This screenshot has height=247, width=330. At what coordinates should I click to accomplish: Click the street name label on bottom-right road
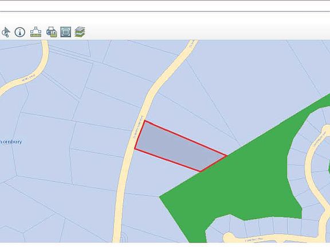(254, 240)
